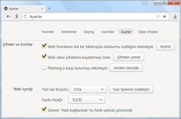Viewport: 181px width, 119px height.
Task: Expand the Yazı tipi boyutu dropdown
Action: click(88, 89)
